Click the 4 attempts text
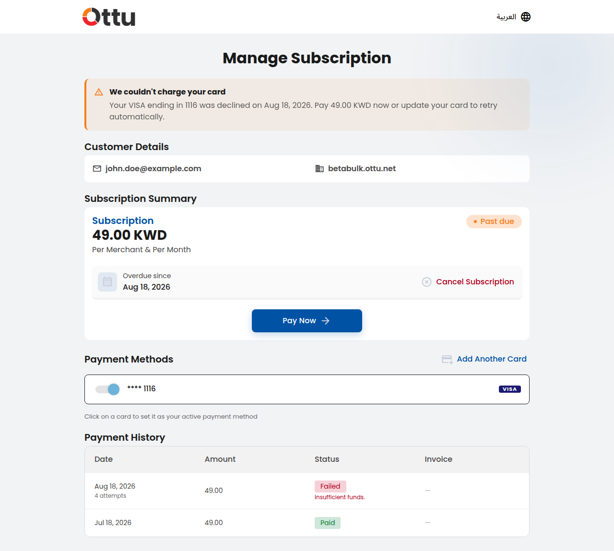Viewport: 614px width, 551px height. (x=110, y=496)
